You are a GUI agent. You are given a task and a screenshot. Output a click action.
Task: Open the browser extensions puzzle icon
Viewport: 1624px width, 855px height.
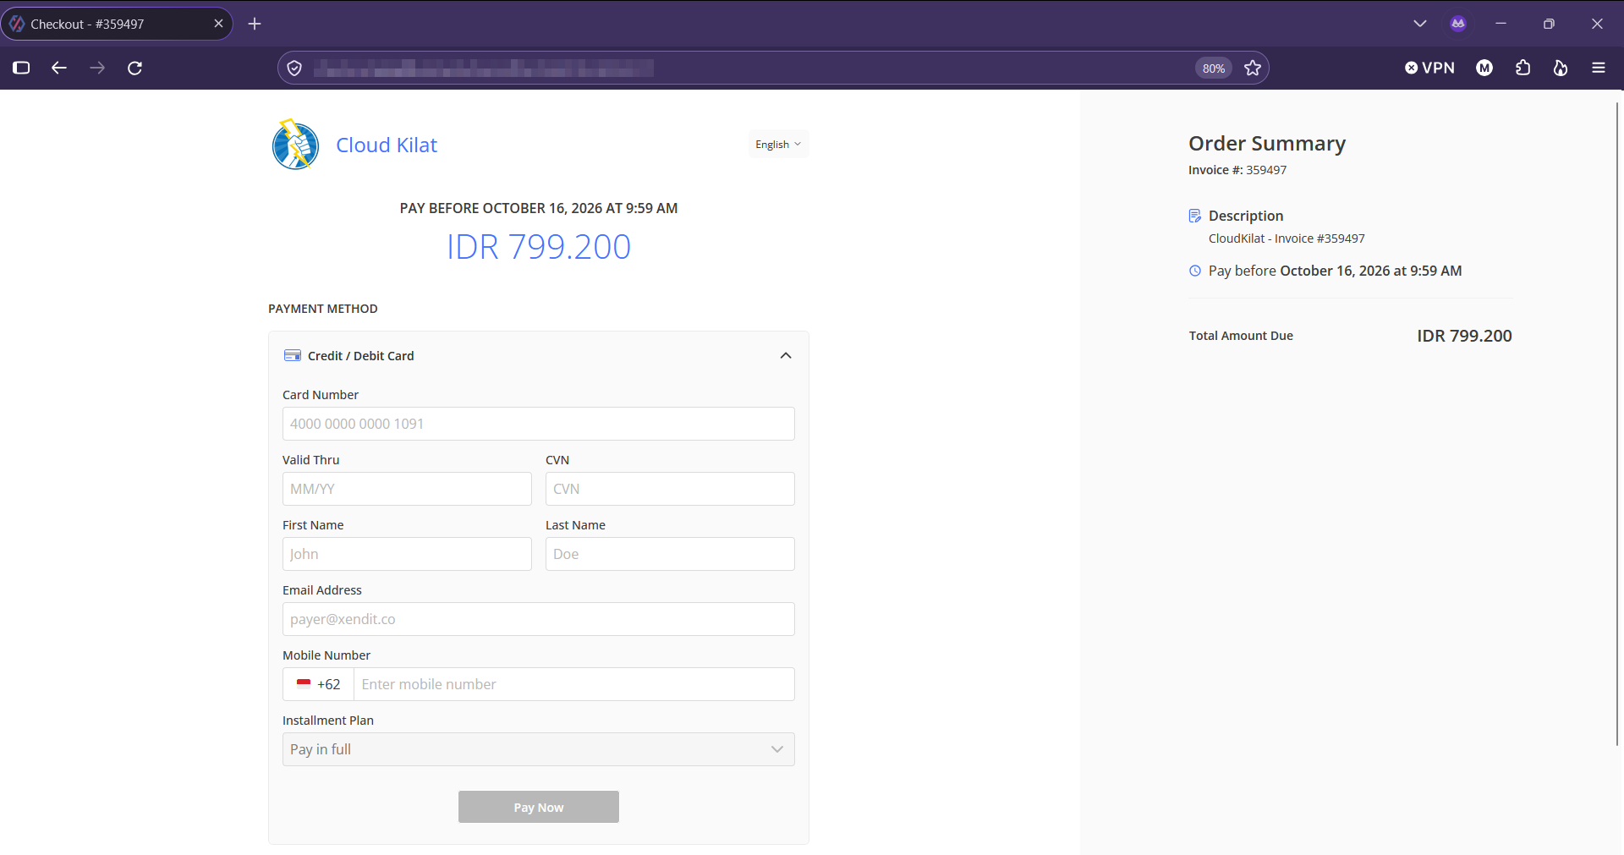coord(1522,68)
